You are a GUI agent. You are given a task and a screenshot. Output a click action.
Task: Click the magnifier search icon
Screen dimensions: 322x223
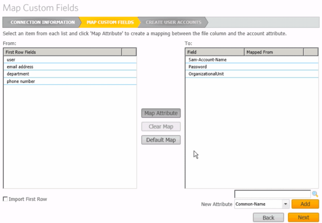click(x=315, y=194)
